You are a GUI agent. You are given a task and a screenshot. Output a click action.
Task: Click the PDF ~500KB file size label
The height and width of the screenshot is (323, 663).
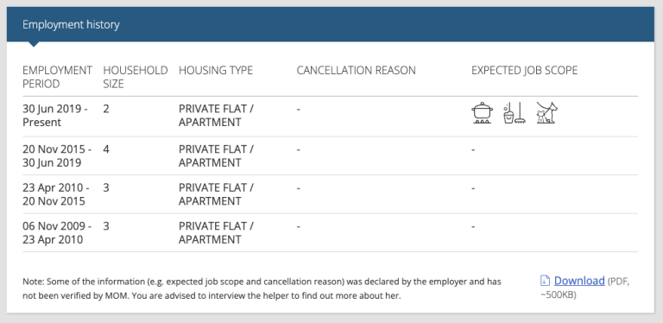tap(584, 288)
